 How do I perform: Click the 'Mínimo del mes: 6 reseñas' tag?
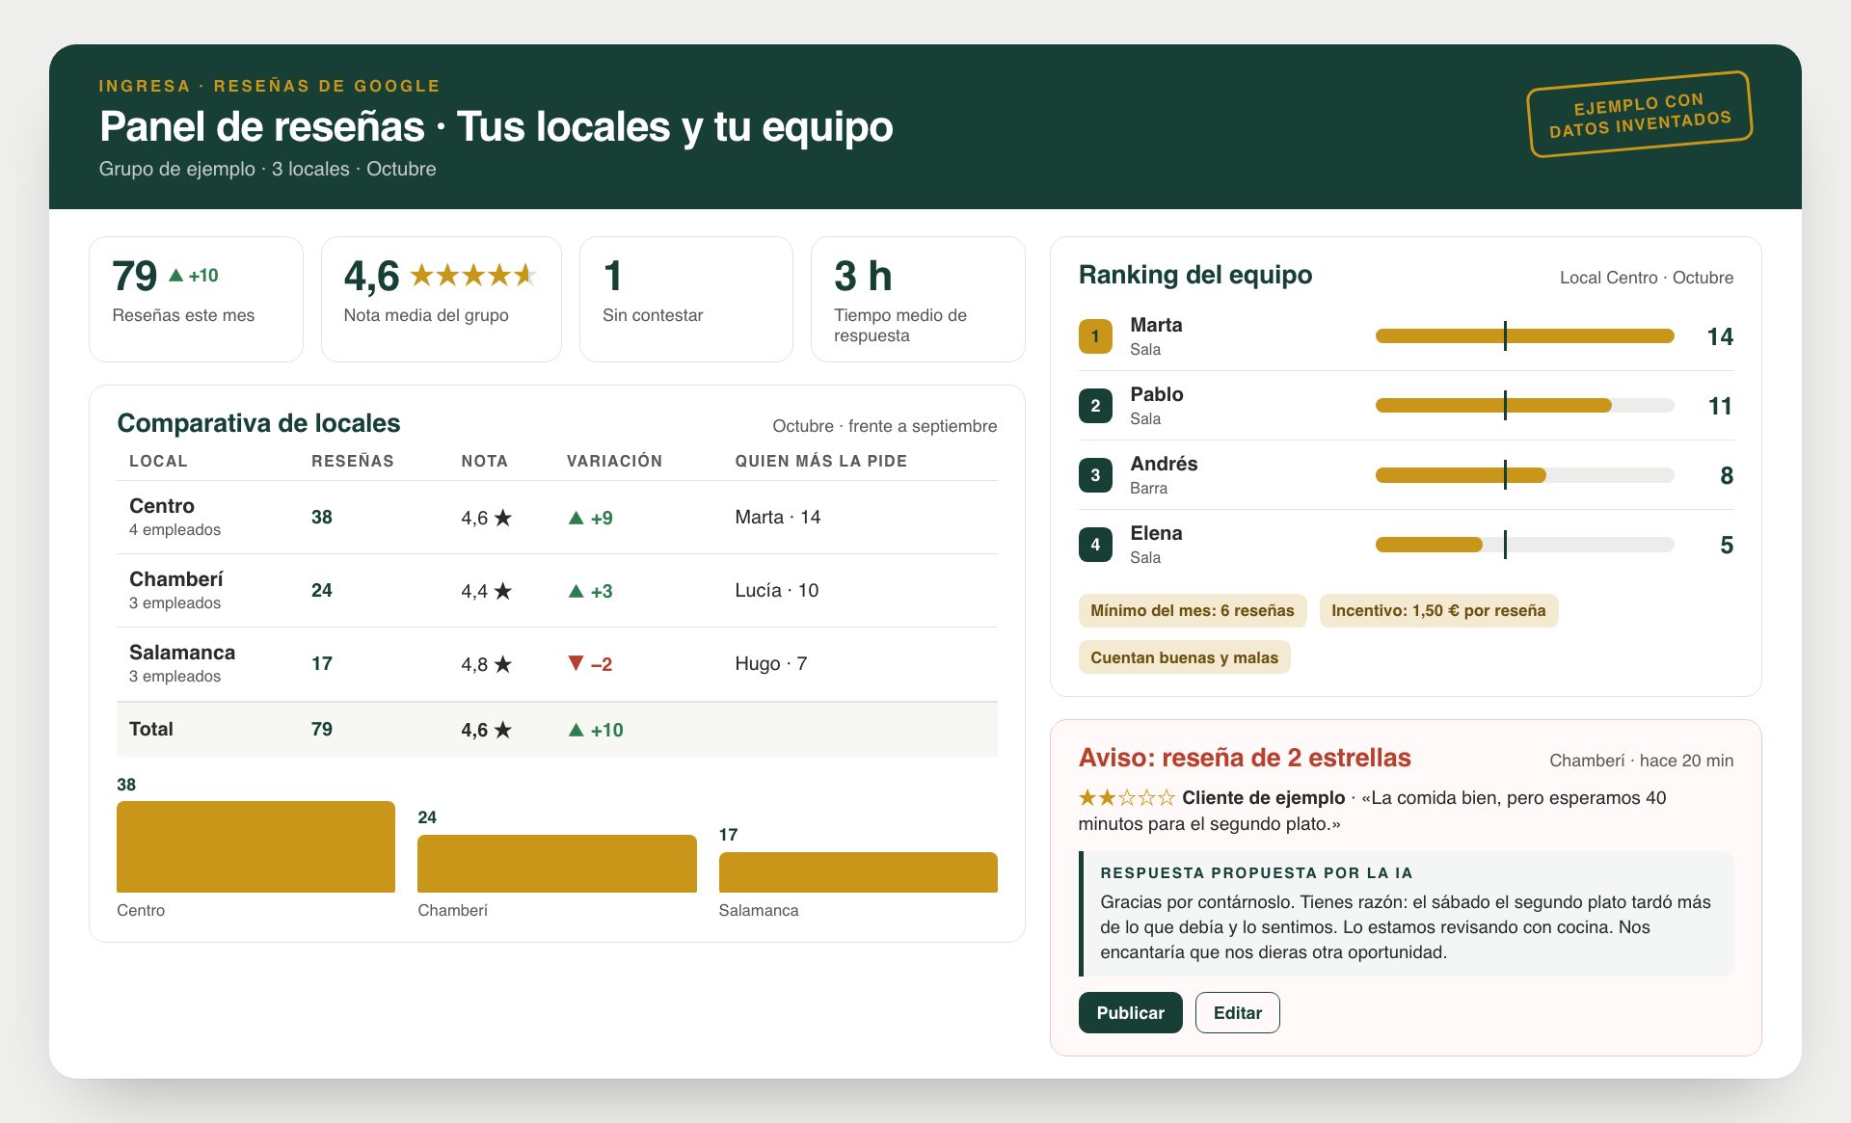[x=1193, y=610]
